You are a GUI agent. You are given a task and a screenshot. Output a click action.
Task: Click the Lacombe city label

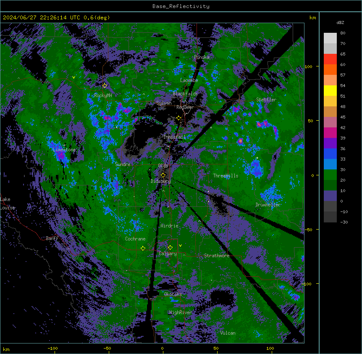tap(189, 80)
